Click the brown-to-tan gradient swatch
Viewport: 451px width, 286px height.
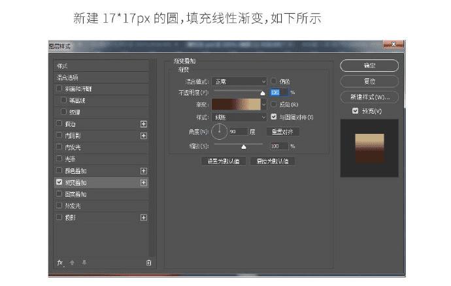pyautogui.click(x=236, y=104)
